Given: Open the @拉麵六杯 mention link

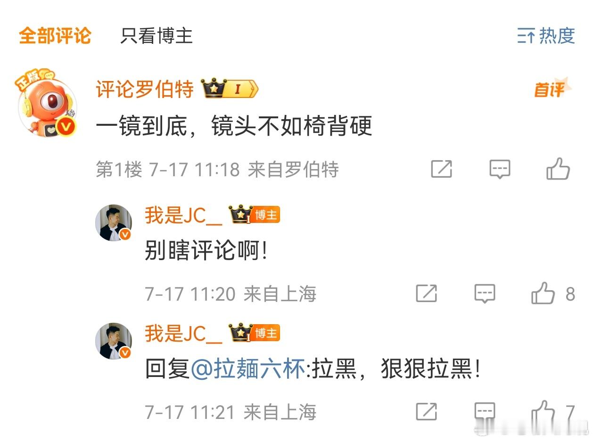Looking at the screenshot, I should coord(248,368).
